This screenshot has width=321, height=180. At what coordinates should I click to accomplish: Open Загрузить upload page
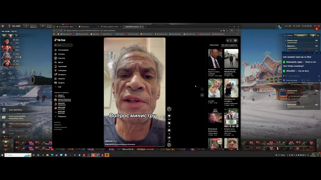[60, 78]
